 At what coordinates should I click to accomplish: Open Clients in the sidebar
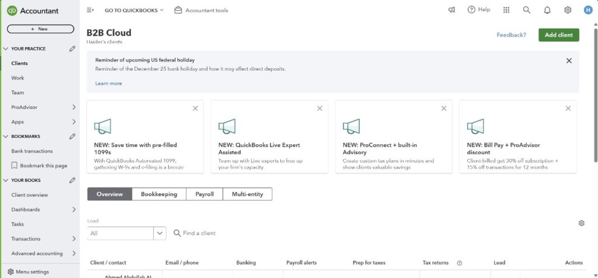19,63
